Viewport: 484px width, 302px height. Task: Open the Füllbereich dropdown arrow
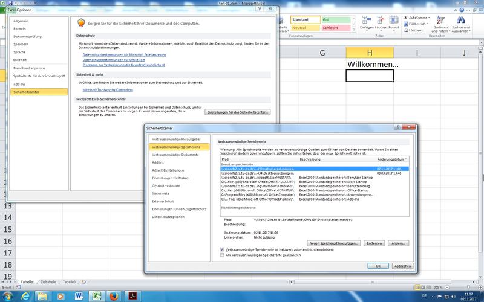[428, 24]
